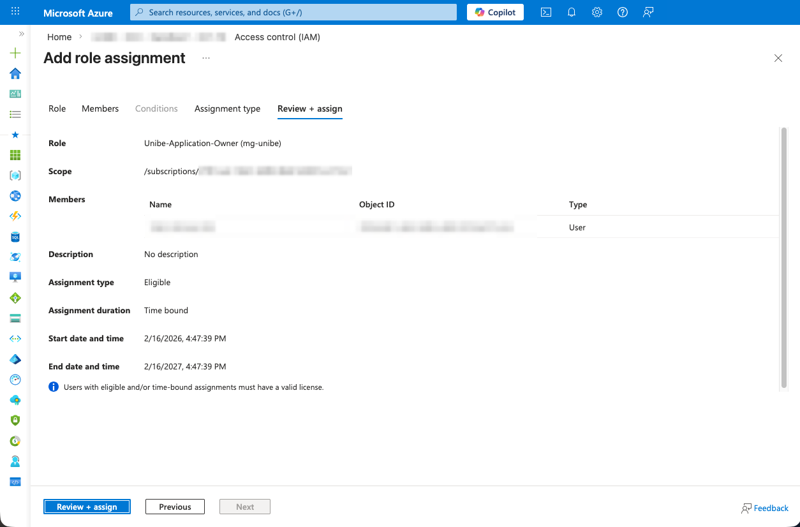Click the Dashboard chart icon in sidebar

click(15, 94)
